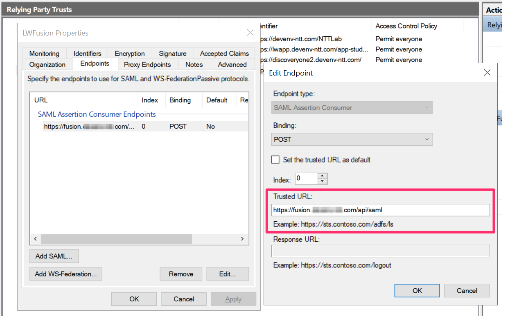Close the LWFusion Properties window
Screen dimensions: 519x316
point(250,33)
